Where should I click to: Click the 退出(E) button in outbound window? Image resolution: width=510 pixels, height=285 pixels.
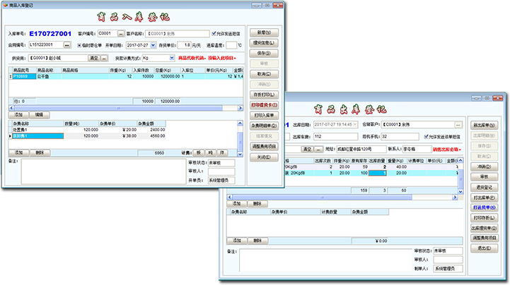[x=484, y=248]
